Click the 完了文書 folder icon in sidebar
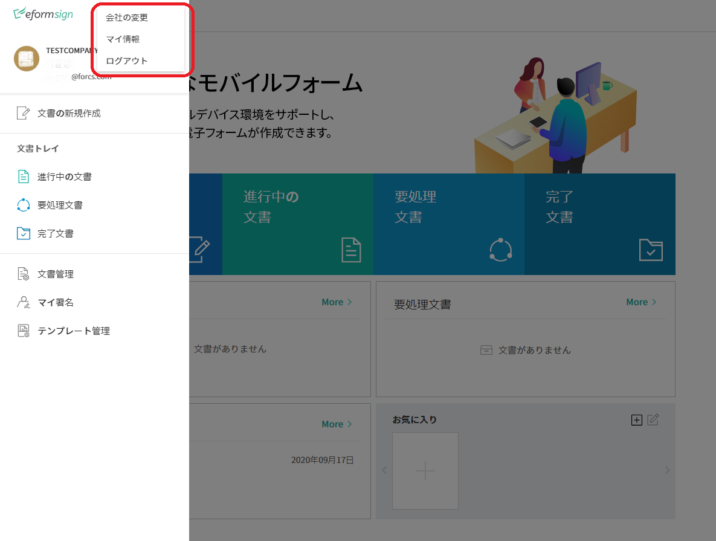Image resolution: width=716 pixels, height=541 pixels. coord(24,233)
